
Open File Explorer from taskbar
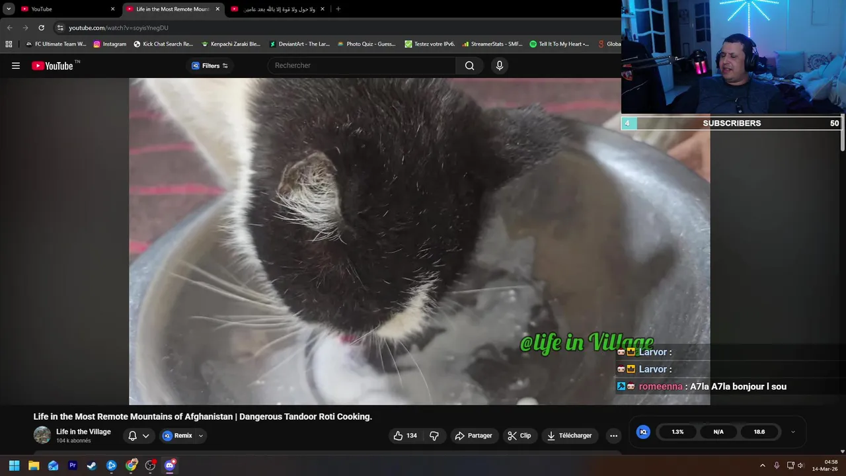point(34,465)
